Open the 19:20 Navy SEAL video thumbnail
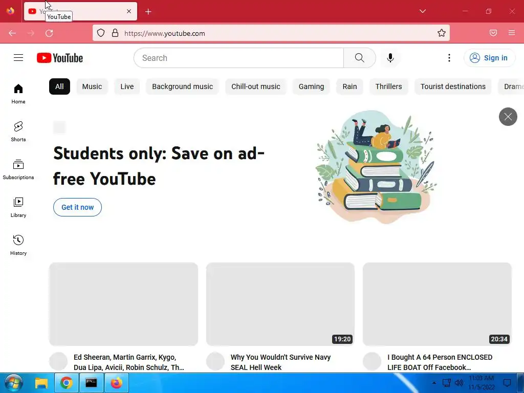This screenshot has width=524, height=393. click(280, 304)
